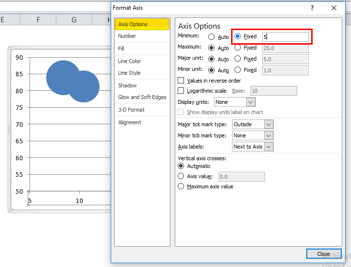
Task: Select column G header in Excel
Action: (x=74, y=20)
